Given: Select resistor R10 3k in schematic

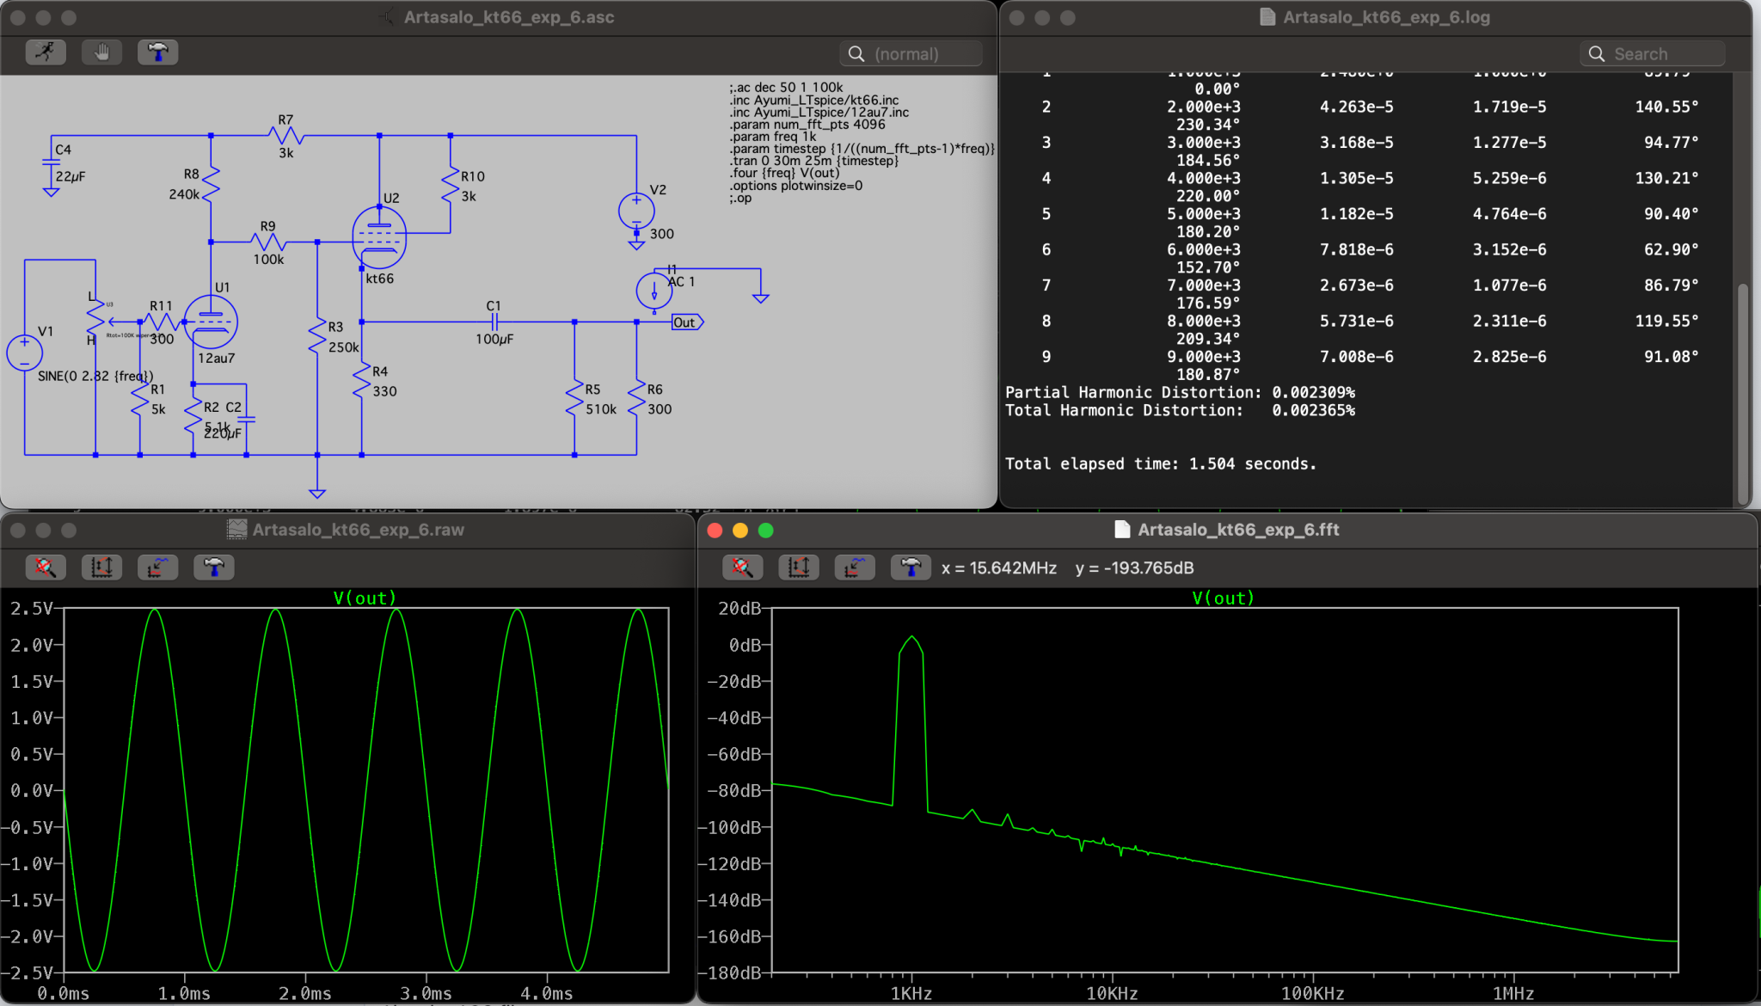Looking at the screenshot, I should pos(450,184).
